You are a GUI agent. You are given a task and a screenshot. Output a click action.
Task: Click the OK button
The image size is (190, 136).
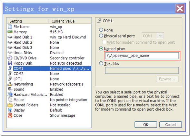pos(146,125)
